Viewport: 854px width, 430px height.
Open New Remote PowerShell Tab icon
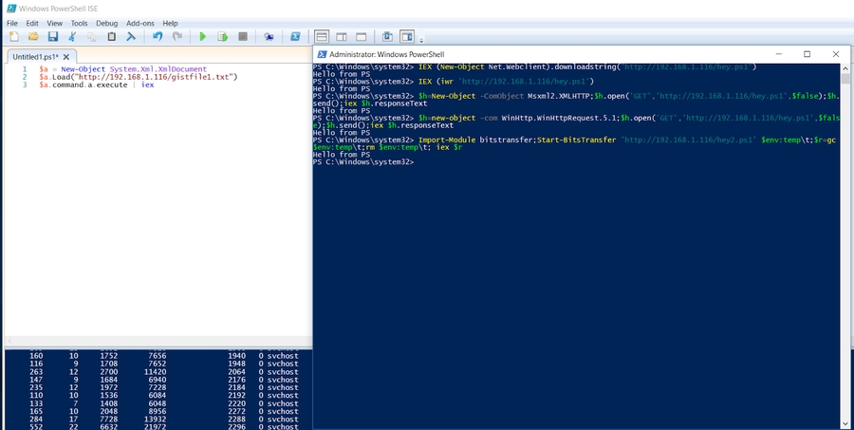pos(269,37)
